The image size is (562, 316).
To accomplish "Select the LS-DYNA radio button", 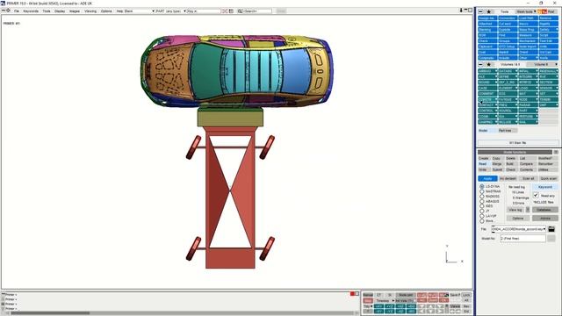I will click(x=482, y=187).
